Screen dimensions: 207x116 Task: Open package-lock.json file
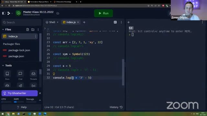[x=19, y=50]
